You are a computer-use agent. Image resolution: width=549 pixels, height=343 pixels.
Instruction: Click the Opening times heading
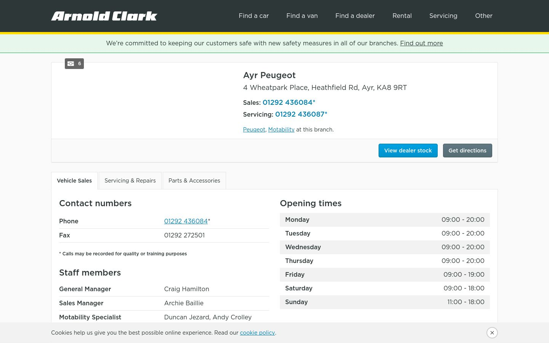point(311,204)
